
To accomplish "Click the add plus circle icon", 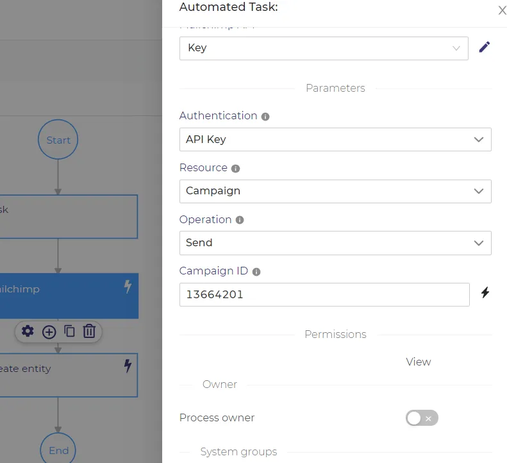I will point(49,332).
